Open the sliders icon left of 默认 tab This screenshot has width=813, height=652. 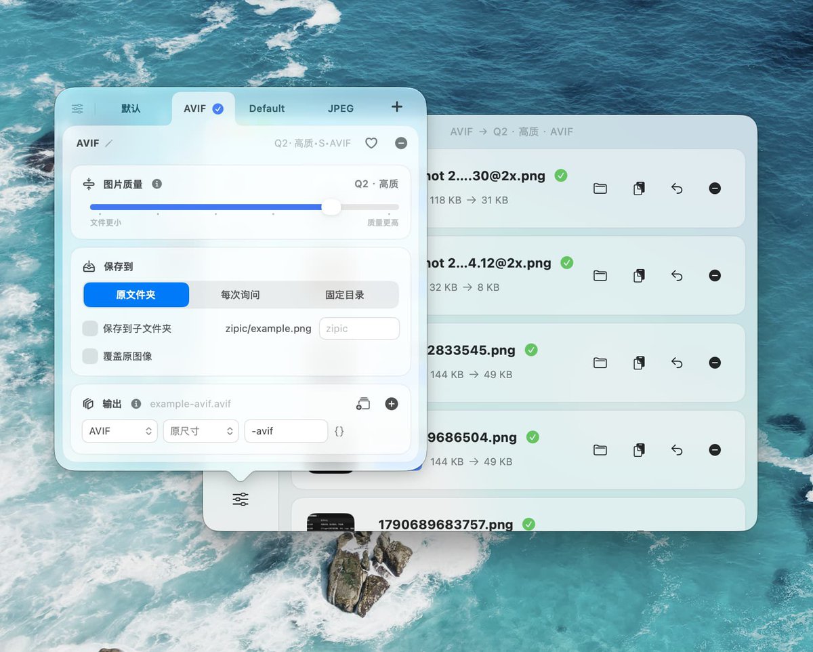click(78, 108)
